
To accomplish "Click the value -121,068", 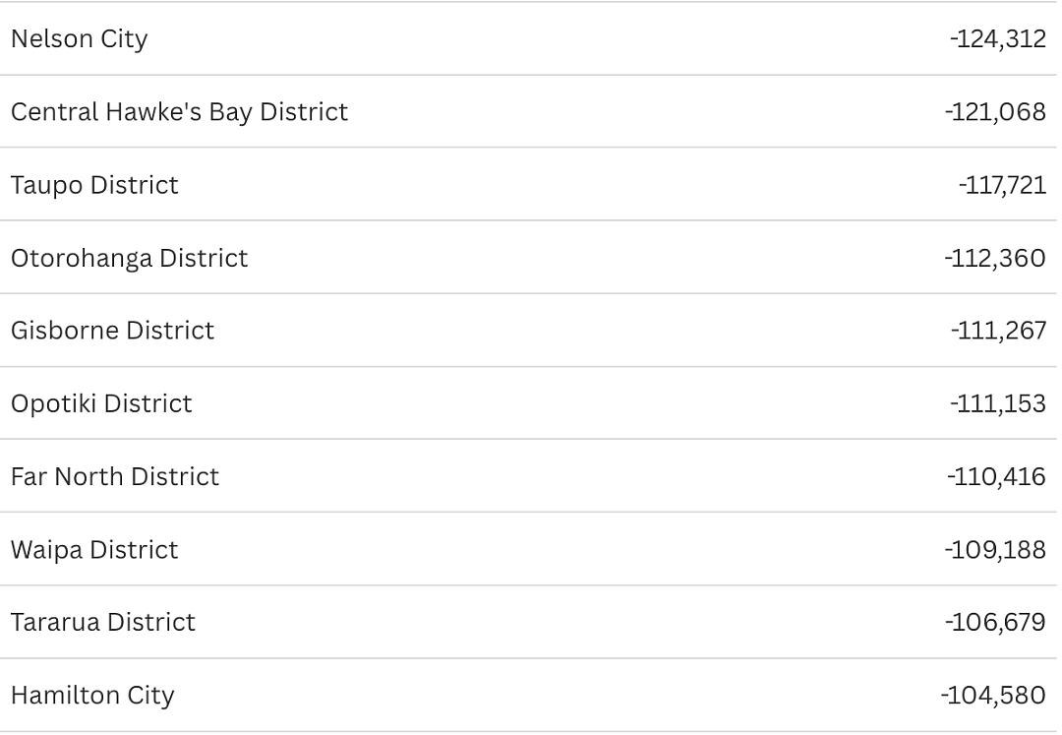I will 995,112.
